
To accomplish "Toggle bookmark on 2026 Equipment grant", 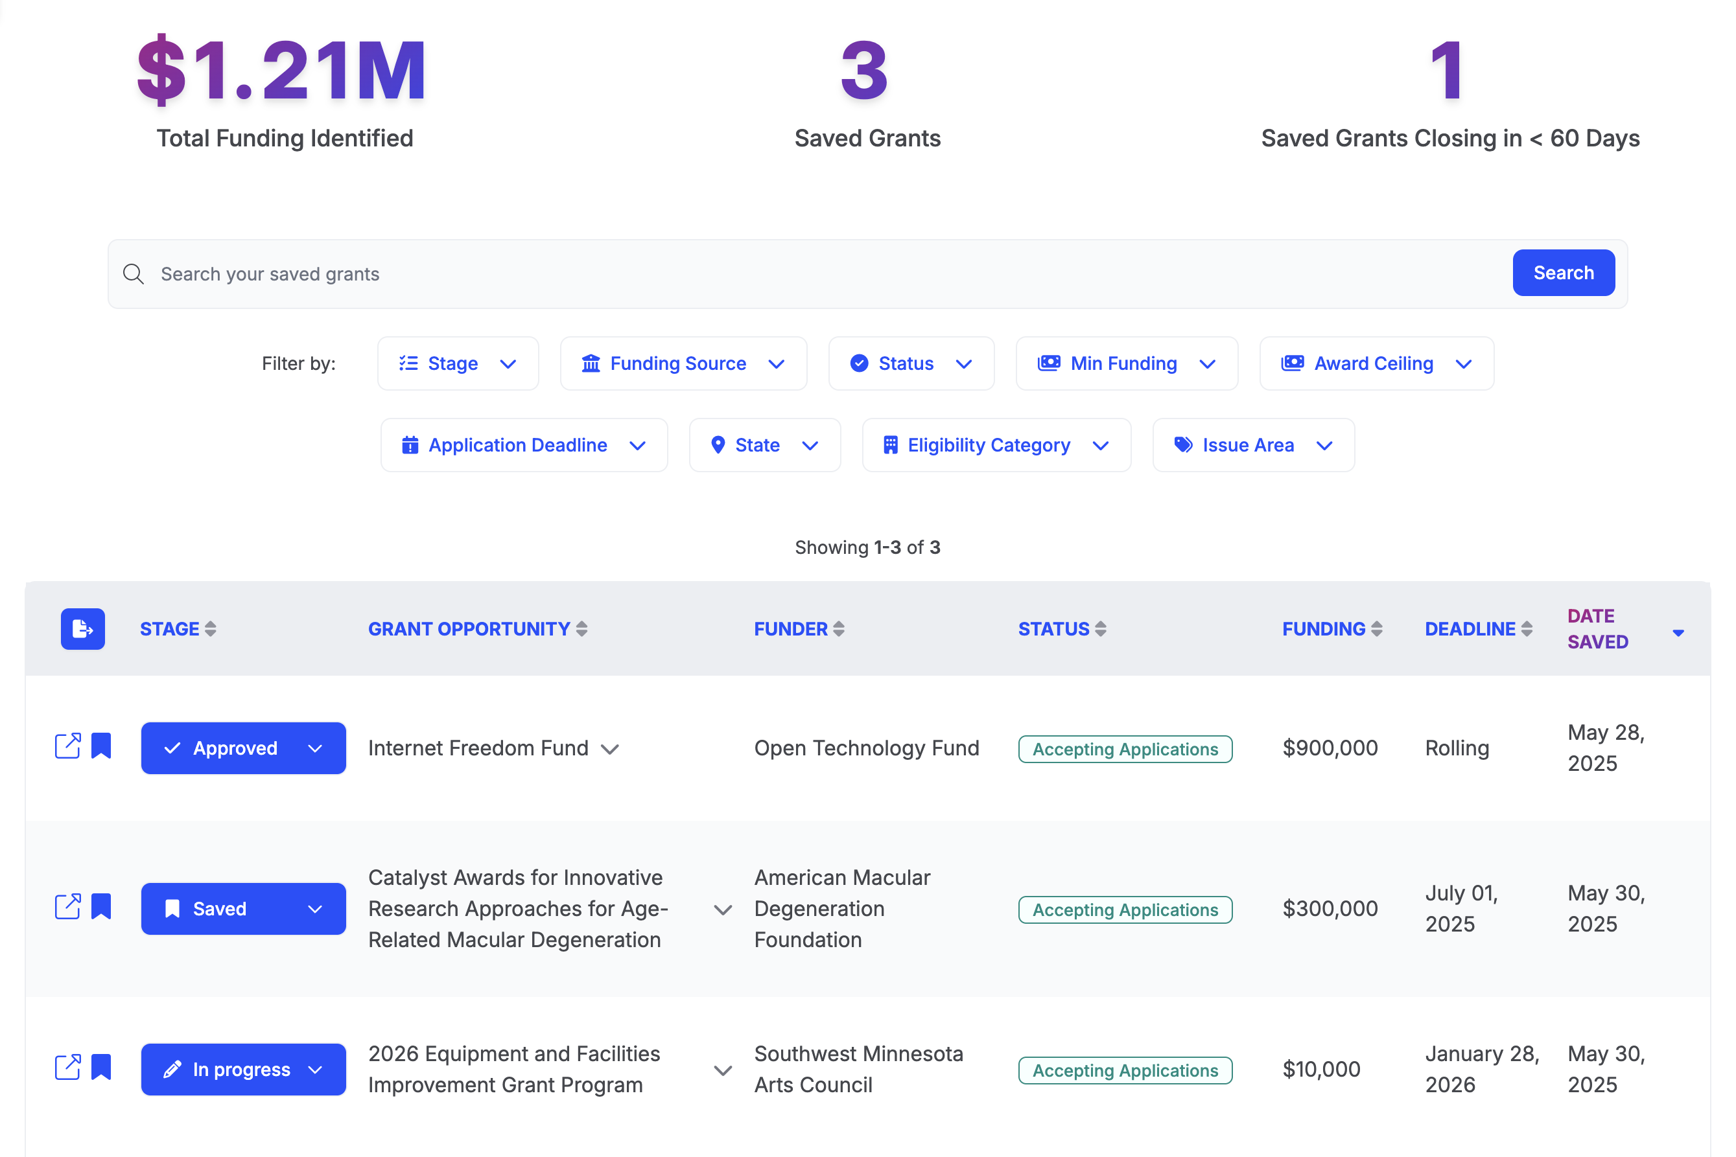I will pos(100,1067).
